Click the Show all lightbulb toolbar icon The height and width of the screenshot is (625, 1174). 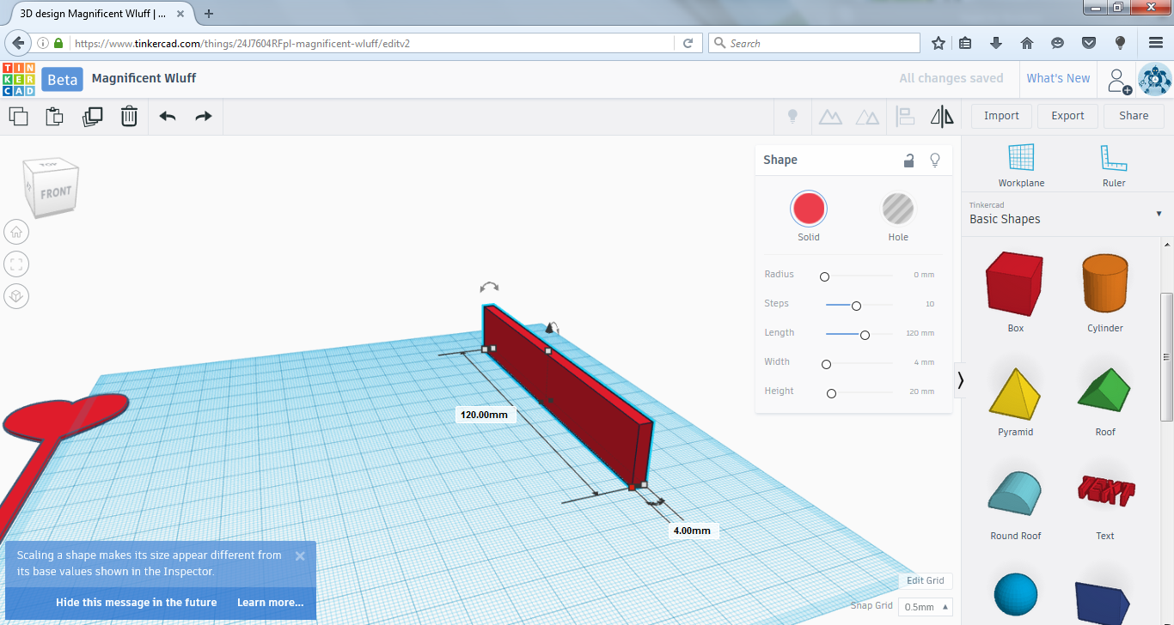pyautogui.click(x=793, y=116)
